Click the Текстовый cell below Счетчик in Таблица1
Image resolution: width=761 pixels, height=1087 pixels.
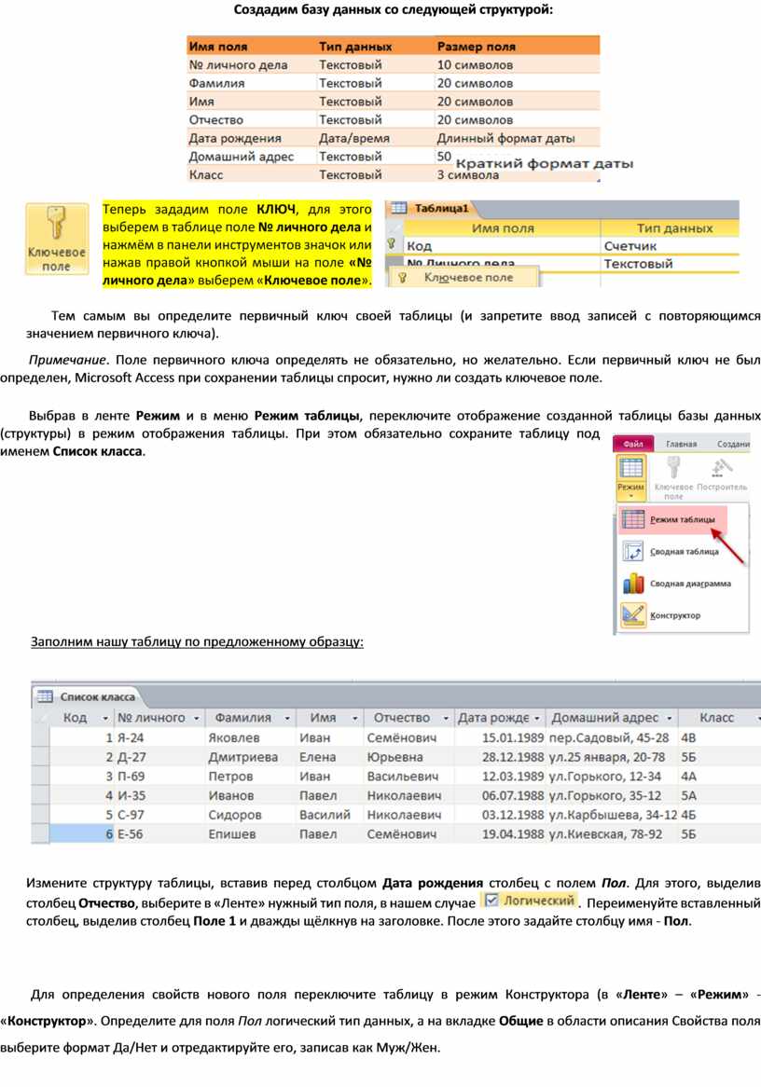click(x=671, y=264)
